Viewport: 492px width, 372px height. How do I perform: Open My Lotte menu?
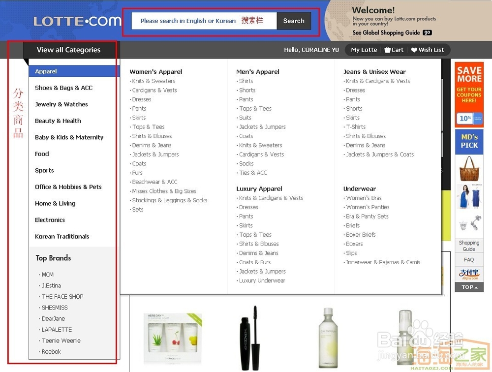coord(364,50)
